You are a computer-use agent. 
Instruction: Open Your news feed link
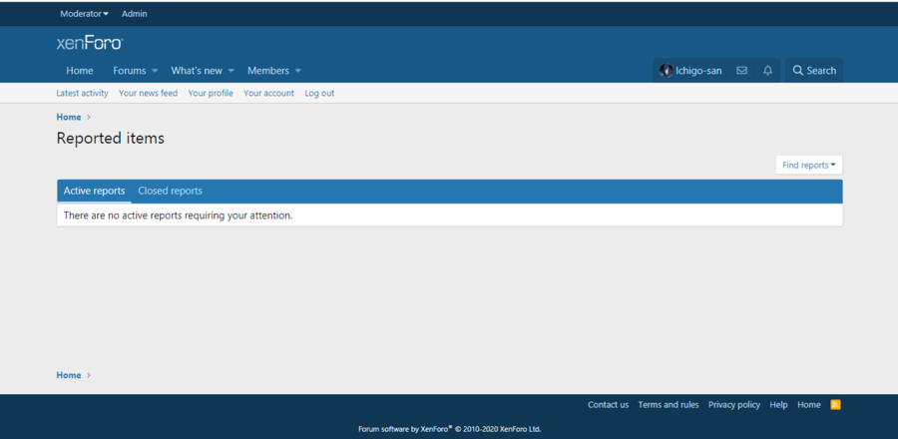tap(148, 93)
